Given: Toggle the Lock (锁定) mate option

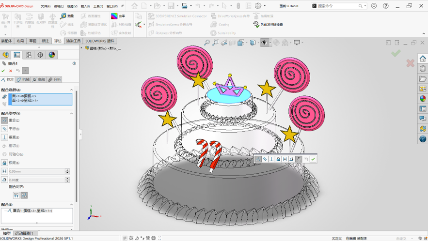Looking at the screenshot, I should pyautogui.click(x=4, y=163).
